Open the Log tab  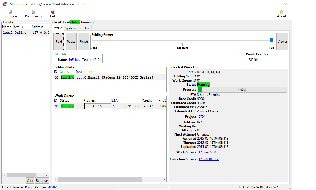(88, 28)
